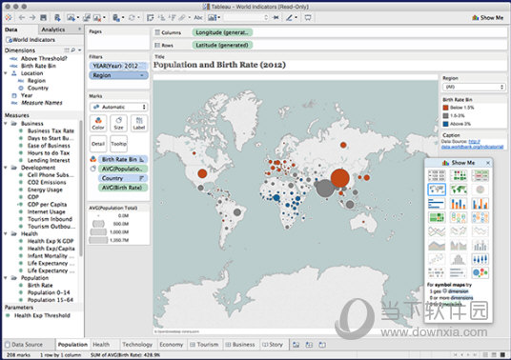Viewport: 511px width, 360px height.
Task: Click the search magnifier in Dimensions header
Action: 73,50
